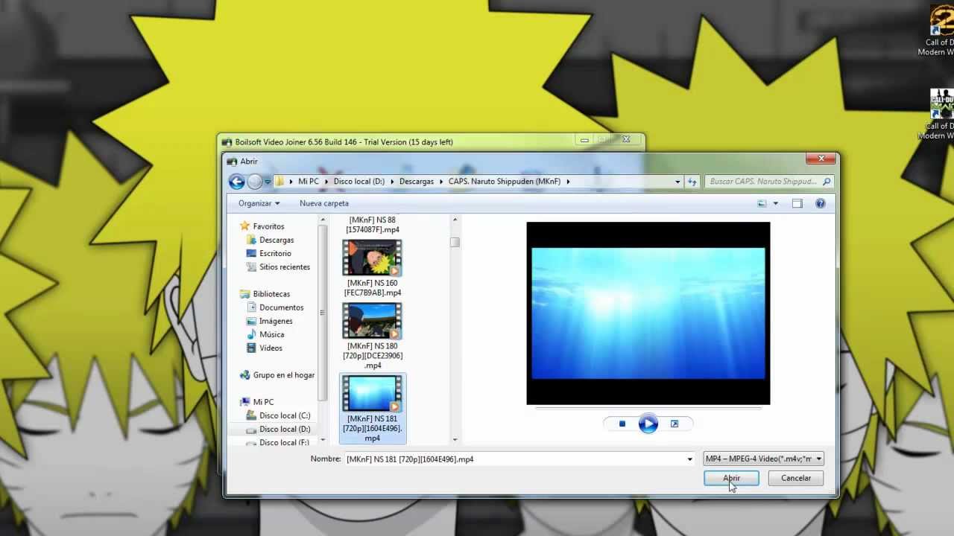Click the Grupo en el hogar icon

pyautogui.click(x=245, y=375)
